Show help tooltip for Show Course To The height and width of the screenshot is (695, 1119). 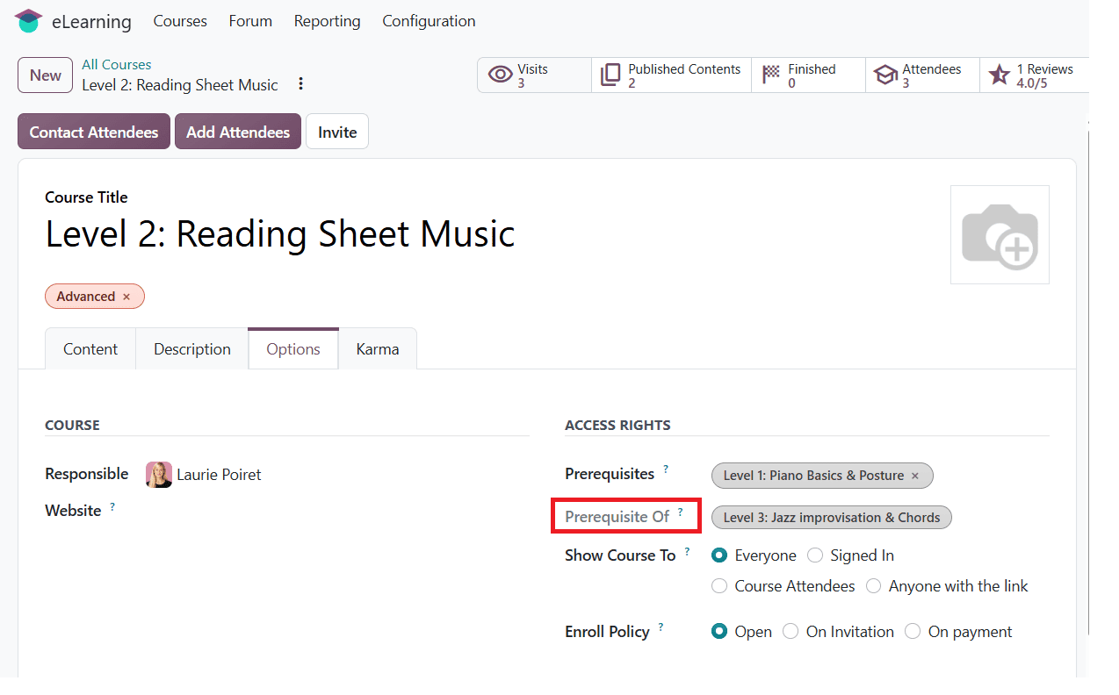point(687,551)
